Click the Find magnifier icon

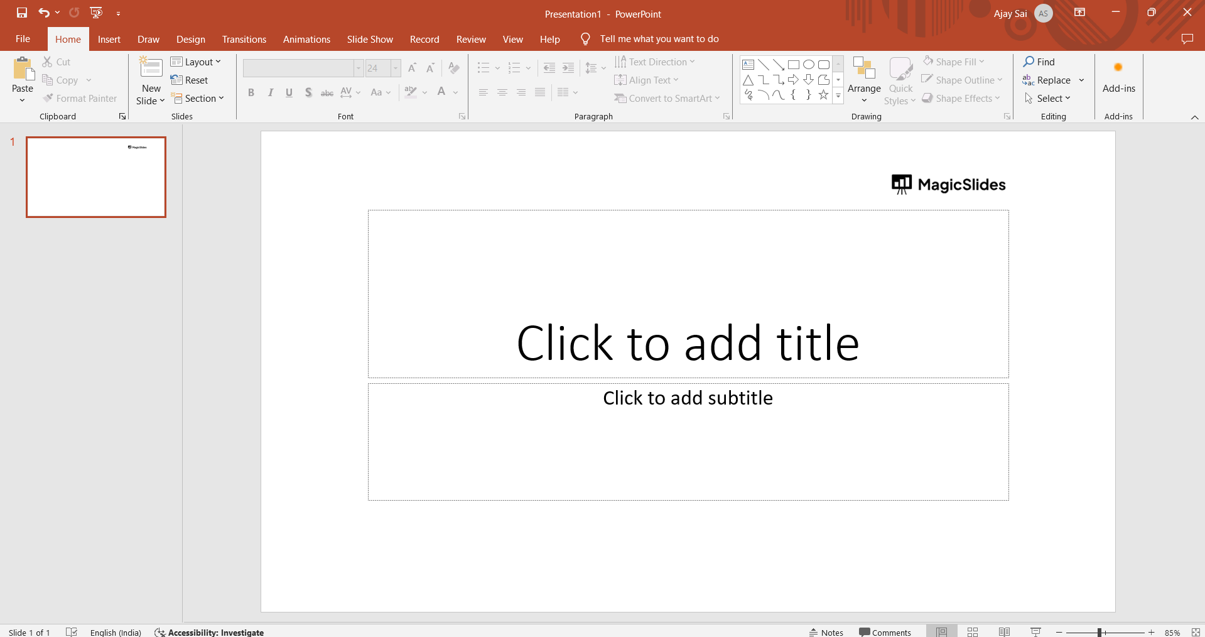click(x=1029, y=62)
